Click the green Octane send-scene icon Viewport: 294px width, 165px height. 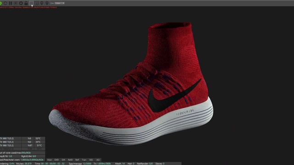pyautogui.click(x=1, y=3)
